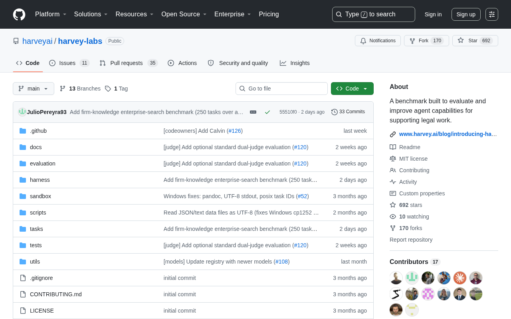Open the Actions tab
511x319 pixels.
[x=182, y=63]
